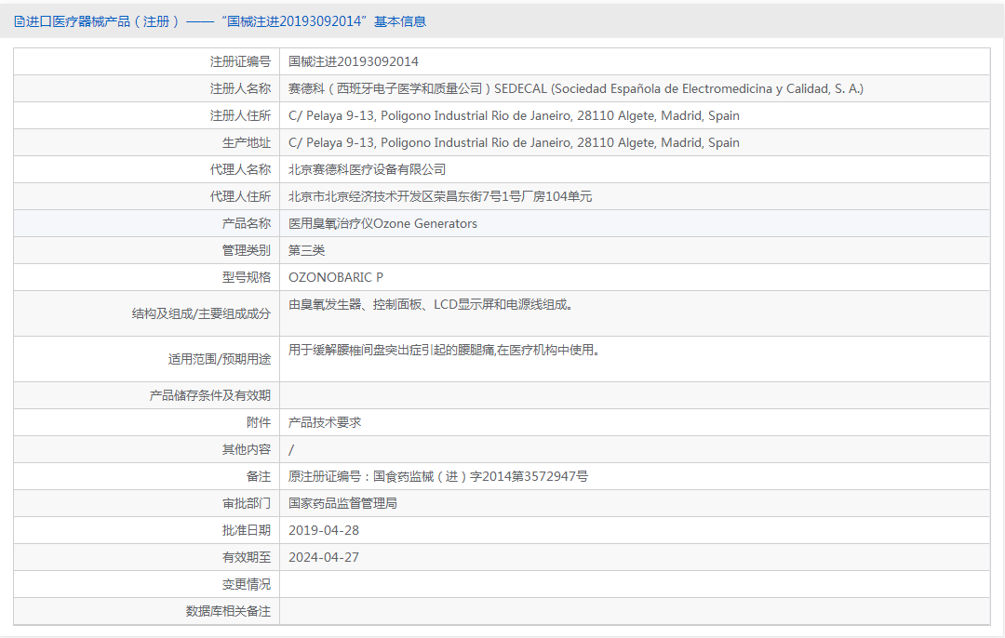Select the approval date 2019-04-28

(324, 530)
